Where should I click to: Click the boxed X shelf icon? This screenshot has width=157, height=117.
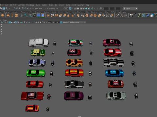(108, 15)
